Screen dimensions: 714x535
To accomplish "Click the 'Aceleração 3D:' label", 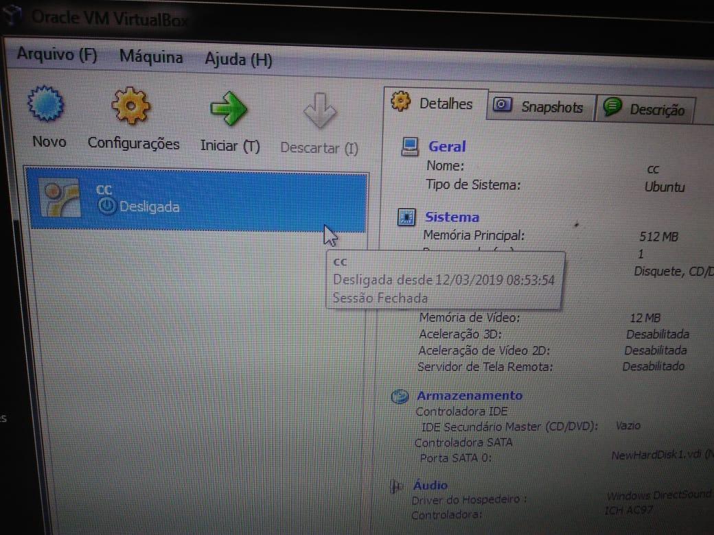I will tap(460, 334).
